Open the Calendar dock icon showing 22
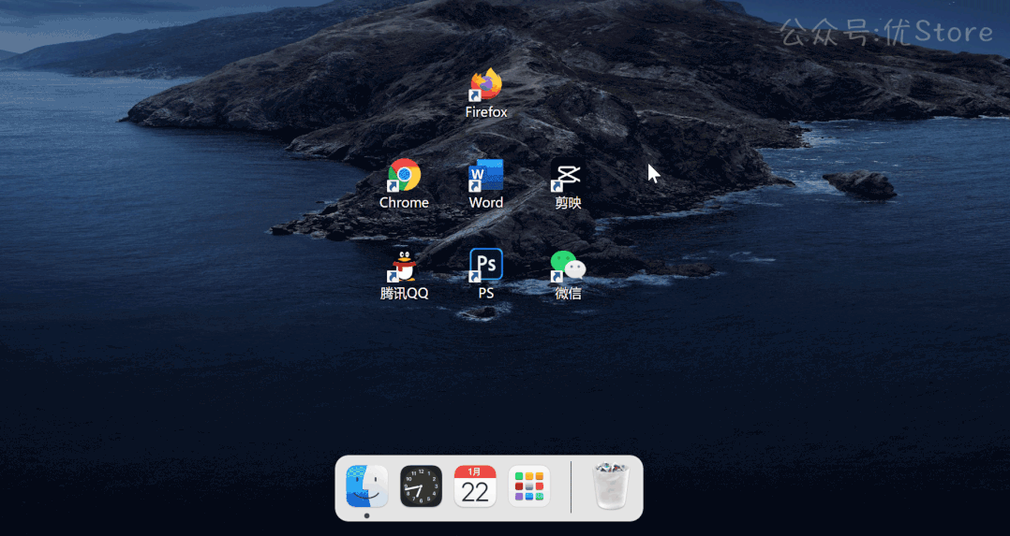The image size is (1010, 536). tap(475, 485)
